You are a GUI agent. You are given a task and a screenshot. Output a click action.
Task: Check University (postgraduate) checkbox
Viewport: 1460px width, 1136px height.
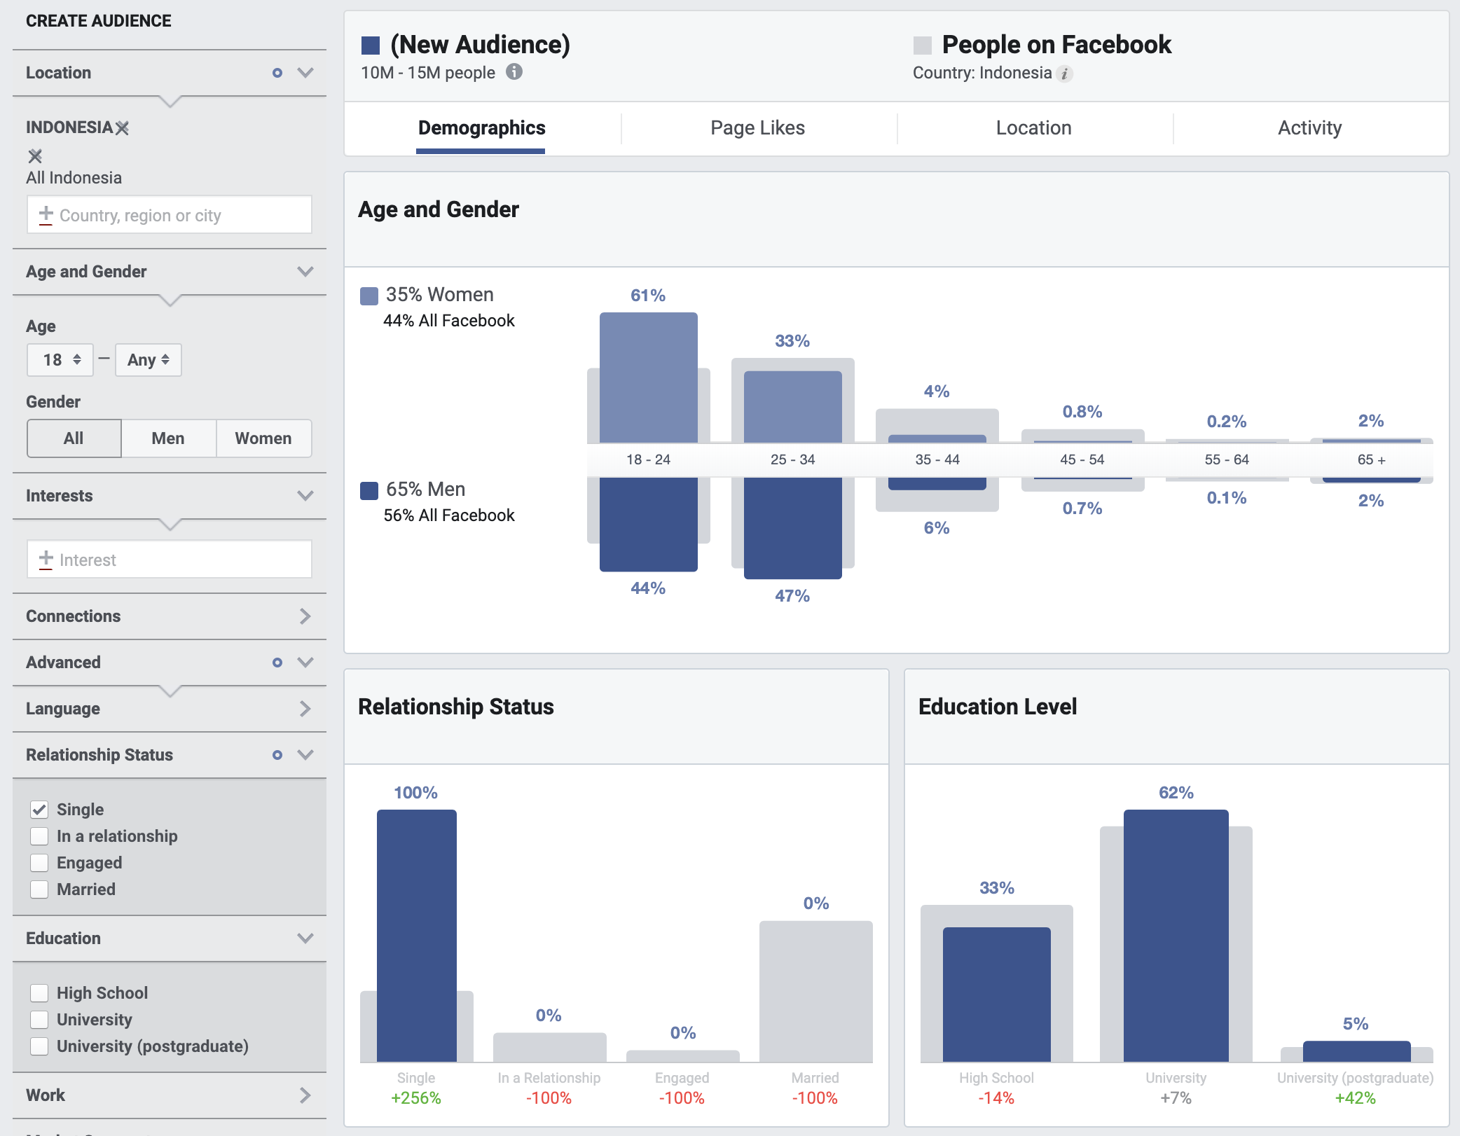39,1046
